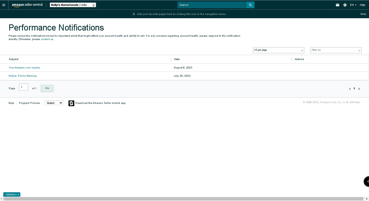The image size is (369, 201).
Task: Open the Notice: Policy Warning notification
Action: (23, 76)
